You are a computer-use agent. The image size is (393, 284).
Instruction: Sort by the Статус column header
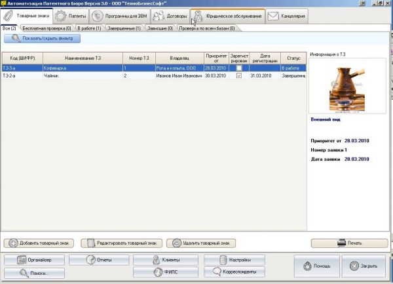293,58
